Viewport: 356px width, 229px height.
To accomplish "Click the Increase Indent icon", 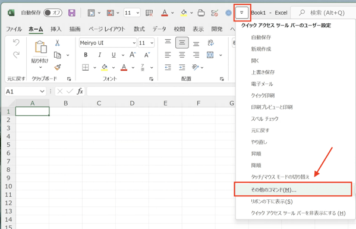I will 182,67.
